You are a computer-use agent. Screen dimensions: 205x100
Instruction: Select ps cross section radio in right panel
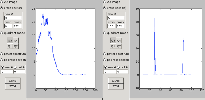(x=105, y=60)
